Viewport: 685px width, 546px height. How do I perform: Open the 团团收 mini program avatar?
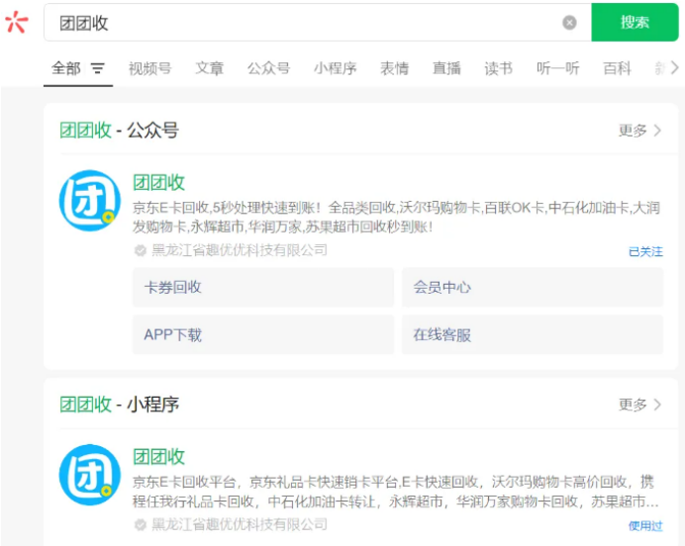tap(89, 476)
